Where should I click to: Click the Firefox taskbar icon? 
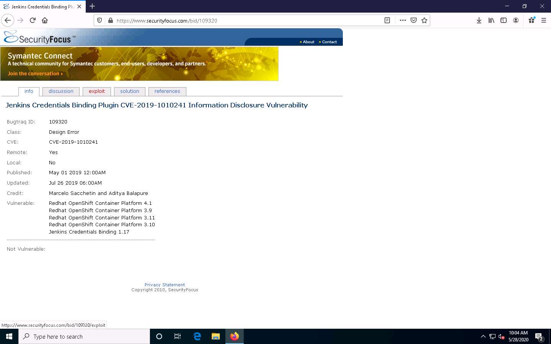point(235,336)
